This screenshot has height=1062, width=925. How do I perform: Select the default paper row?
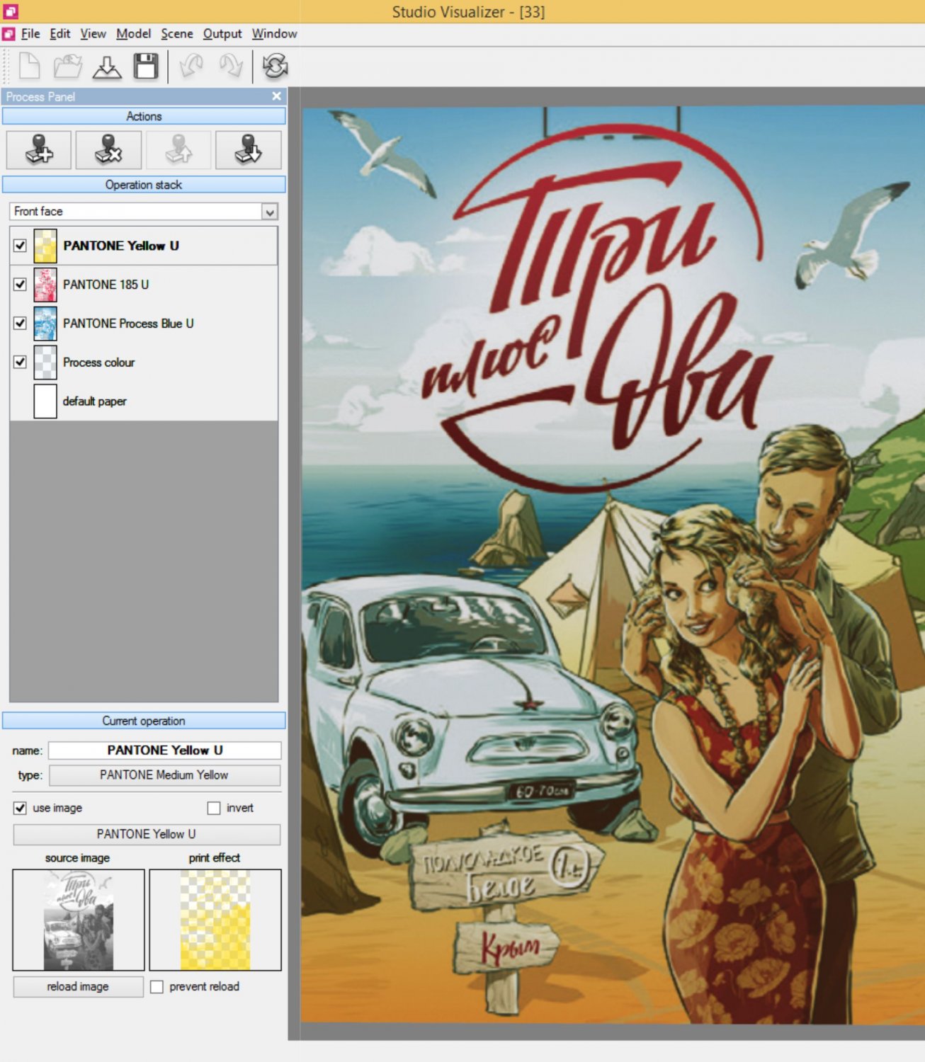click(144, 401)
